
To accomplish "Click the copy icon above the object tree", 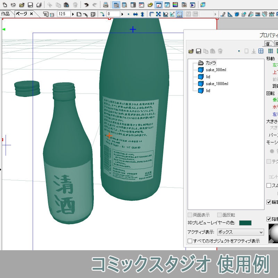I will click(205, 51).
